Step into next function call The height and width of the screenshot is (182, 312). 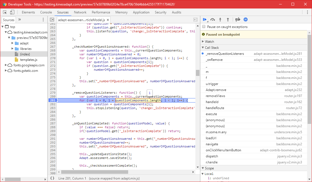click(220, 19)
